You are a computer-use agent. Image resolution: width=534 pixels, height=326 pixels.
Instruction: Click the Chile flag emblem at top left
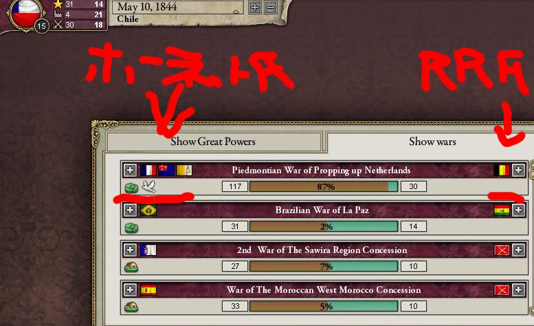(x=26, y=14)
